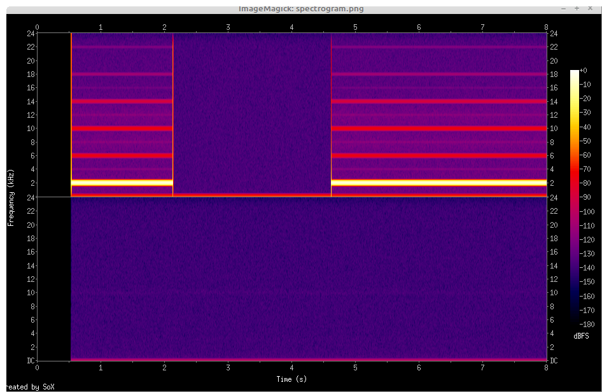Image resolution: width=602 pixels, height=392 pixels.
Task: Click the red 10 kHz harmonic in the second tone burst
Action: [439, 129]
